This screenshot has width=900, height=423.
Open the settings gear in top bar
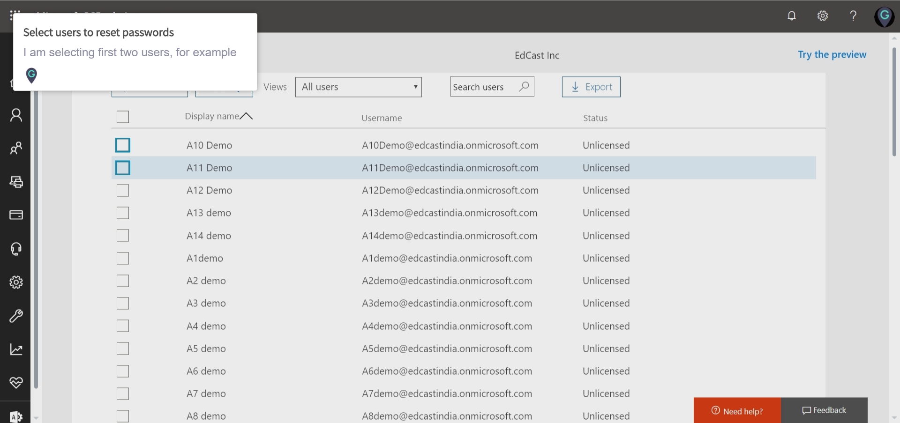tap(822, 16)
